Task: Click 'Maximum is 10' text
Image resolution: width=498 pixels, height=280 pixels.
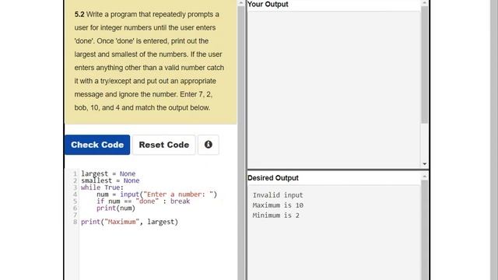Action: pyautogui.click(x=278, y=205)
